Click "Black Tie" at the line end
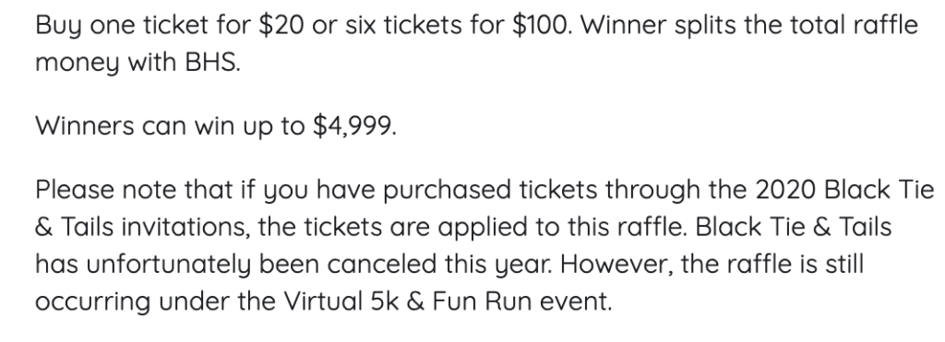 point(879,190)
